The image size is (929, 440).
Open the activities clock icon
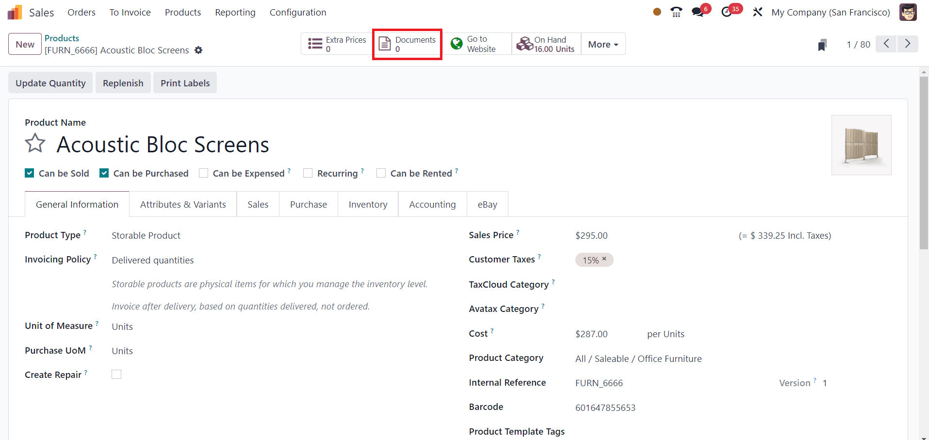727,12
